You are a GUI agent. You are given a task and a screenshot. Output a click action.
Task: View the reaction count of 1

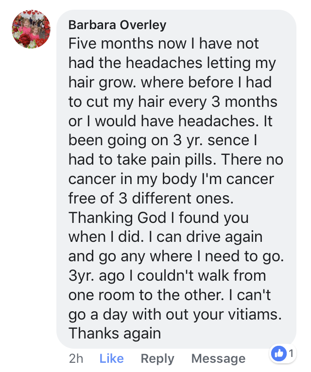click(291, 354)
